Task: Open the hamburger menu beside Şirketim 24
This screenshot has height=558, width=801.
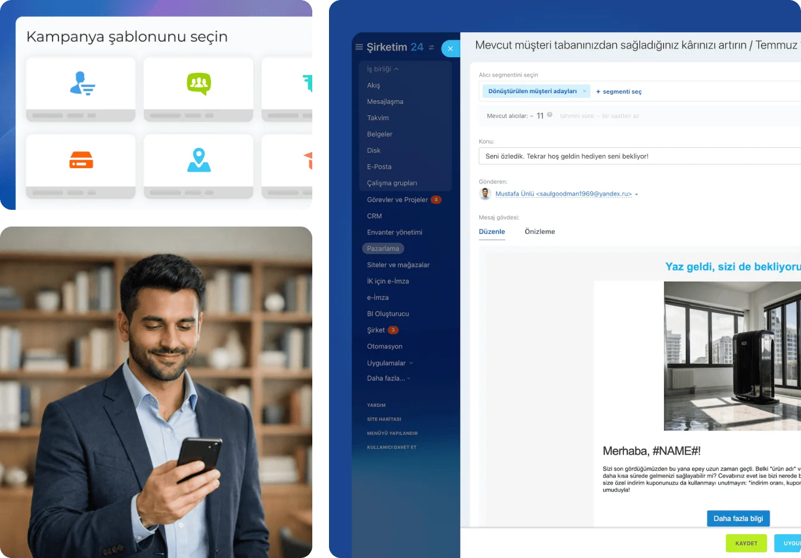Action: pos(359,47)
